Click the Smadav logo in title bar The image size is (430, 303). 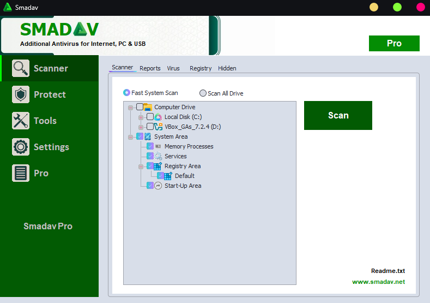[x=8, y=7]
